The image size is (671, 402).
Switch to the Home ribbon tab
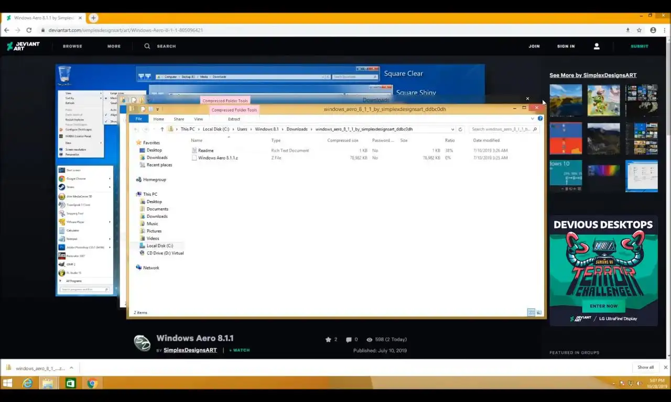pyautogui.click(x=158, y=119)
